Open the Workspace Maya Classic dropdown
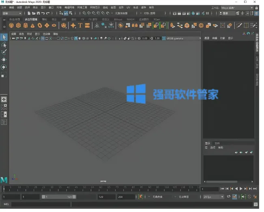This screenshot has height=212, width=264. click(x=237, y=8)
